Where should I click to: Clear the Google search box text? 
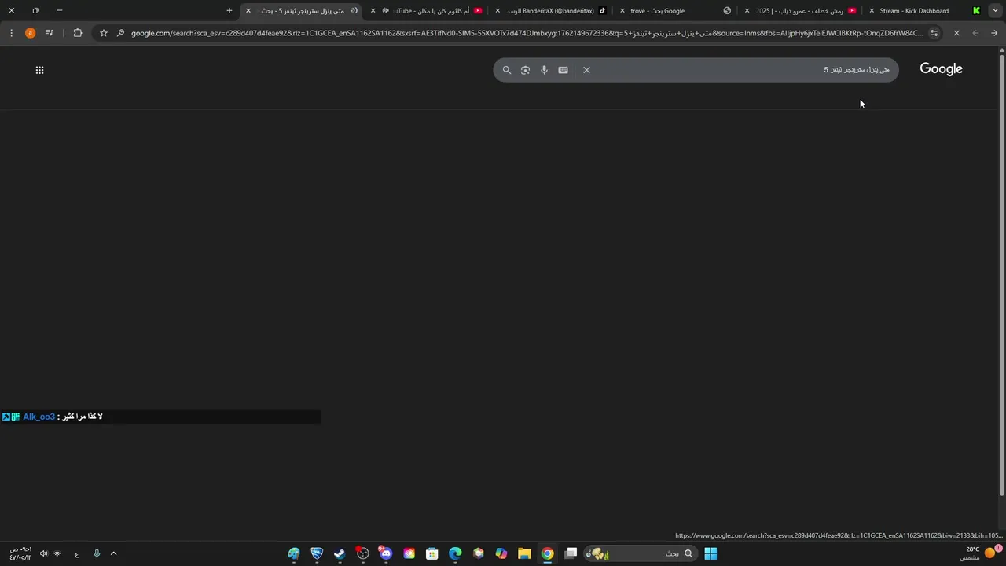(586, 70)
